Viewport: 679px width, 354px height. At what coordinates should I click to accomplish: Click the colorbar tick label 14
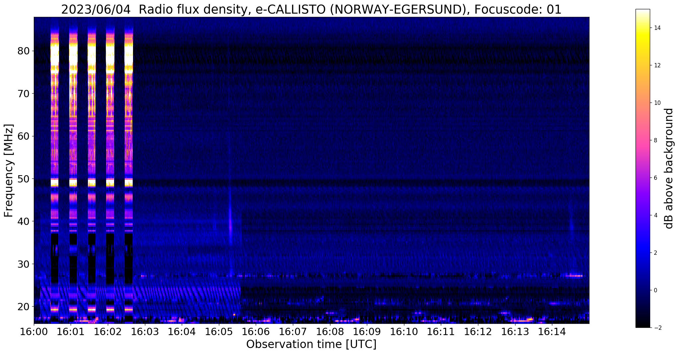point(657,28)
